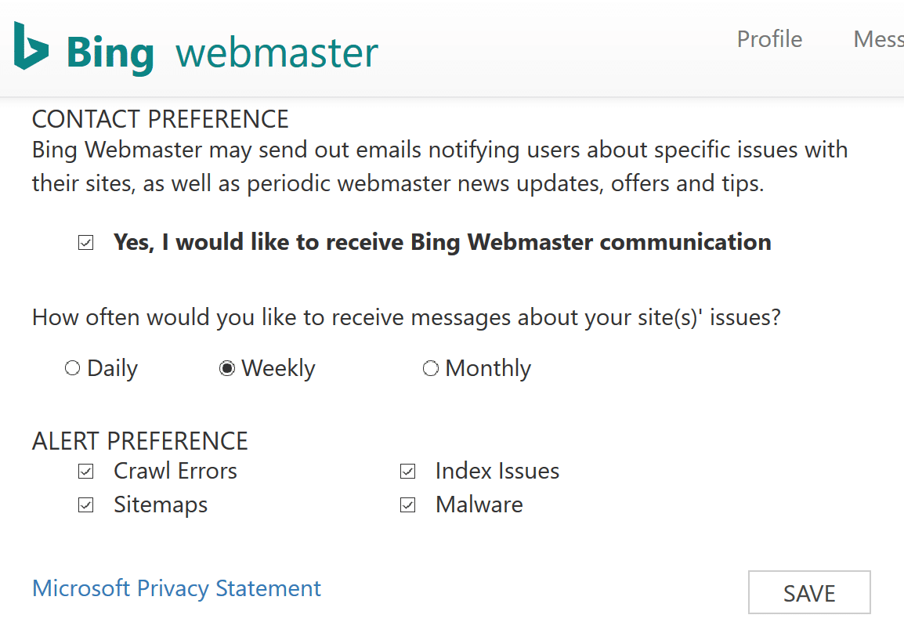The image size is (904, 640).
Task: Select the Monthly radio button
Action: pyautogui.click(x=431, y=368)
